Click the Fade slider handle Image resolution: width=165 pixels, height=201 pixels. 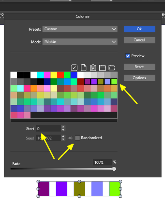click(114, 169)
